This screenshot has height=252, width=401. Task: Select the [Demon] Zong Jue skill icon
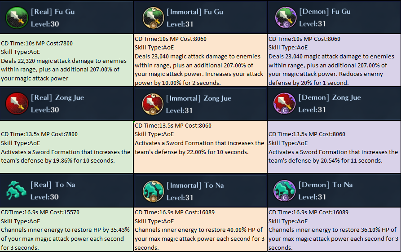[x=285, y=104]
